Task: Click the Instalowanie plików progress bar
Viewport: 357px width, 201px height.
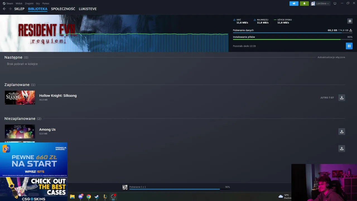Action: (x=292, y=39)
